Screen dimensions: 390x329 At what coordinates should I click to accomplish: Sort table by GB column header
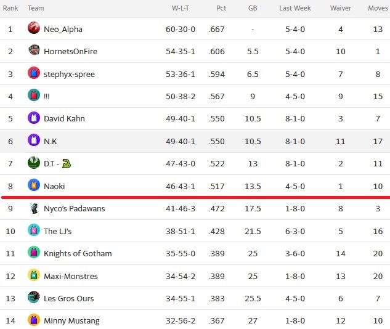coord(253,8)
